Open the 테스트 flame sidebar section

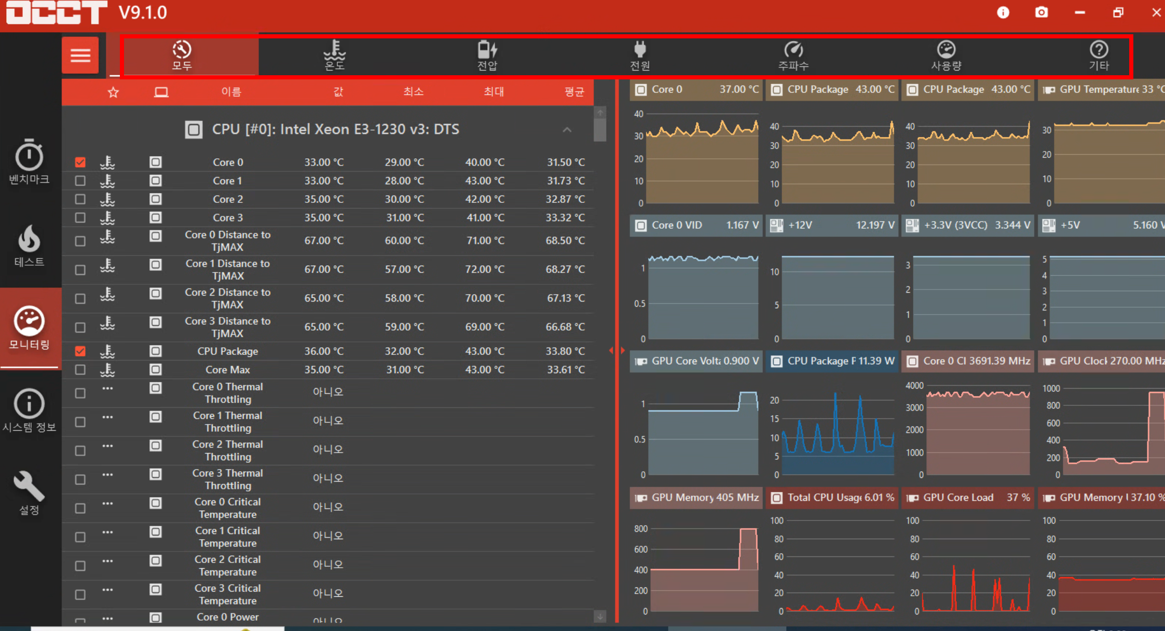pos(29,245)
